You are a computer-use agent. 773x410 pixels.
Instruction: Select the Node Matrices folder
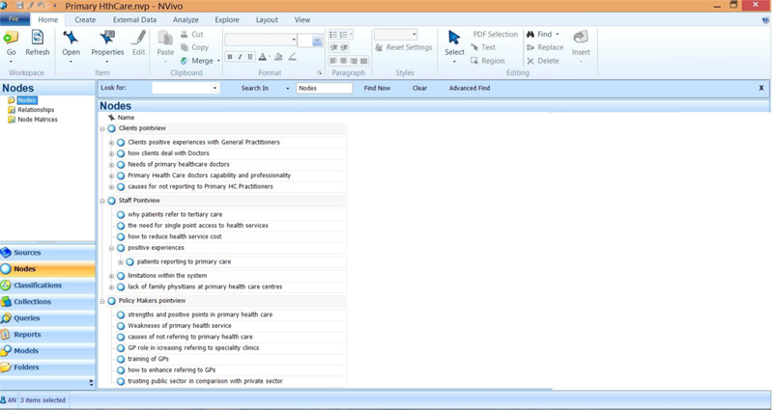coord(38,120)
